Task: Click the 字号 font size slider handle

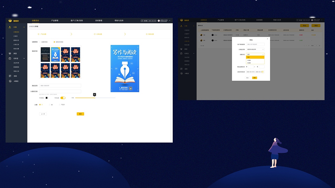Action: [94, 98]
